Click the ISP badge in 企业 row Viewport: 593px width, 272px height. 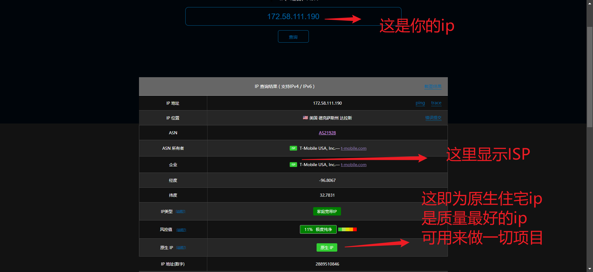coord(293,165)
